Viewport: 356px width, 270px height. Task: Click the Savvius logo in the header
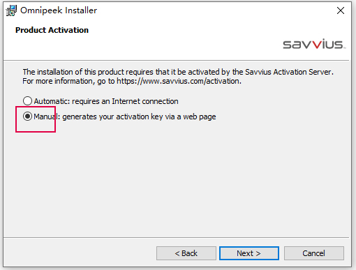pos(314,44)
